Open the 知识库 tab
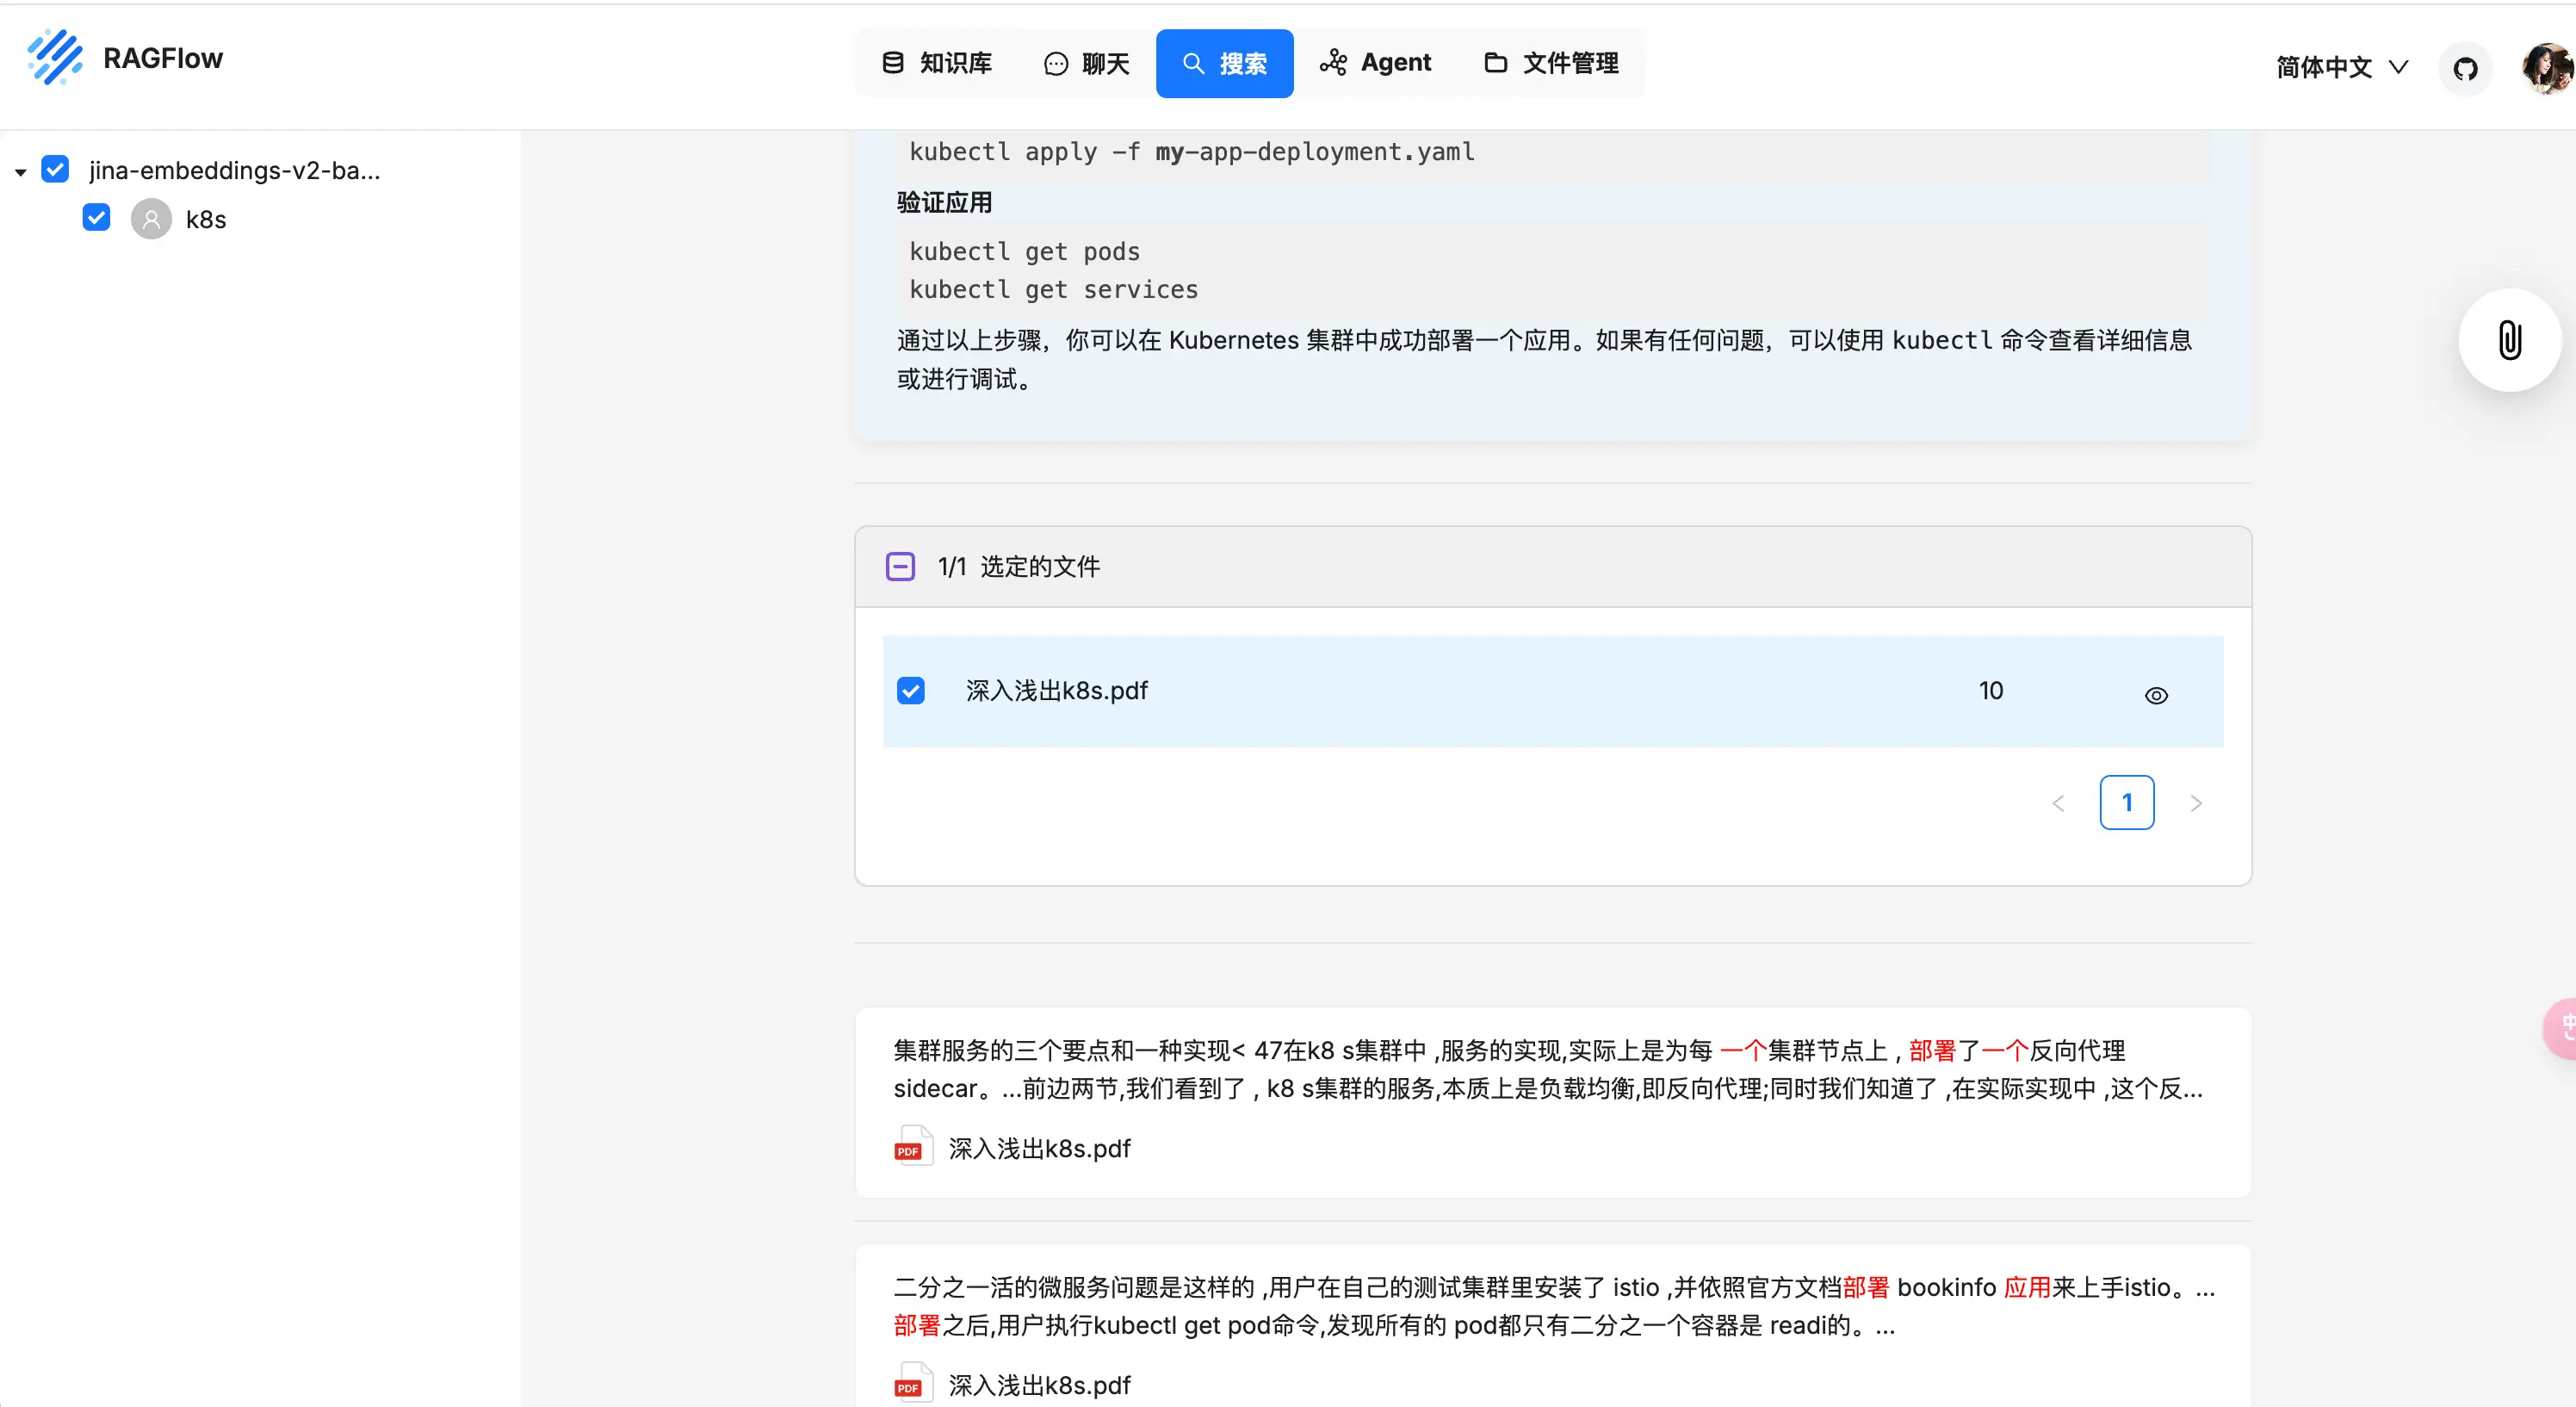The image size is (2576, 1407). tap(937, 63)
